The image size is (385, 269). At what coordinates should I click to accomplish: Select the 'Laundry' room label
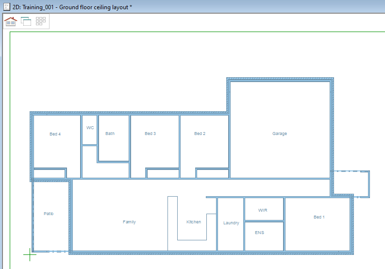tap(231, 223)
